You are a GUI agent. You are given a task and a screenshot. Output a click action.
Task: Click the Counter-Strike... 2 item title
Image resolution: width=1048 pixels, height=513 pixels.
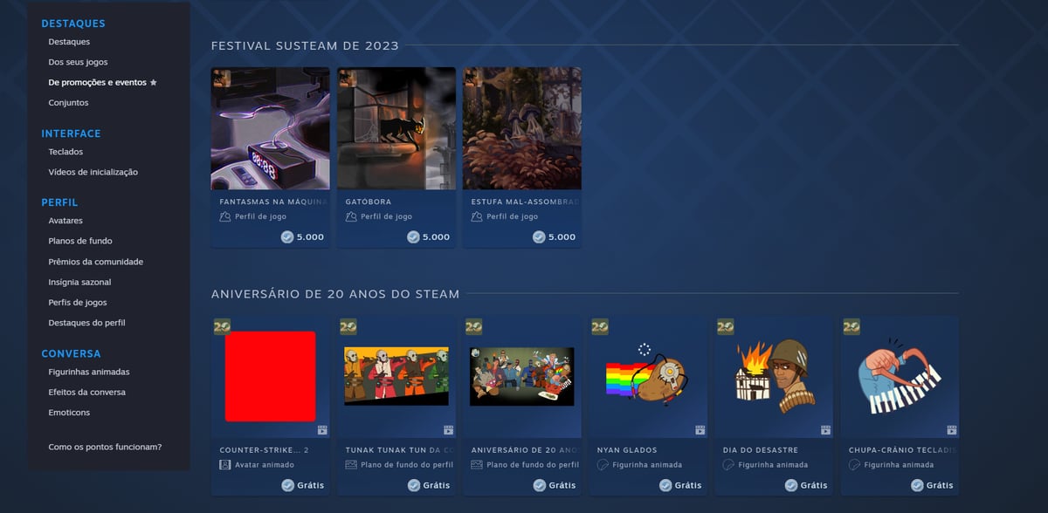click(x=265, y=450)
